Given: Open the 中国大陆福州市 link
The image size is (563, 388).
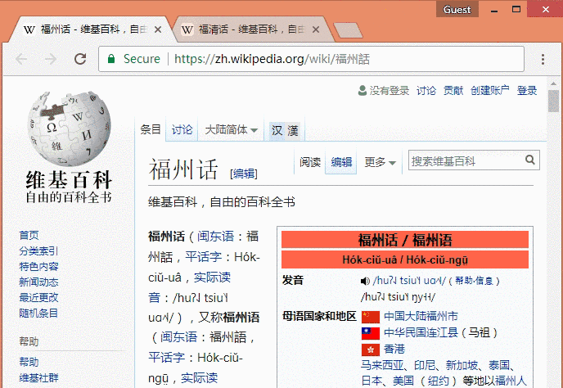Looking at the screenshot, I should [421, 317].
